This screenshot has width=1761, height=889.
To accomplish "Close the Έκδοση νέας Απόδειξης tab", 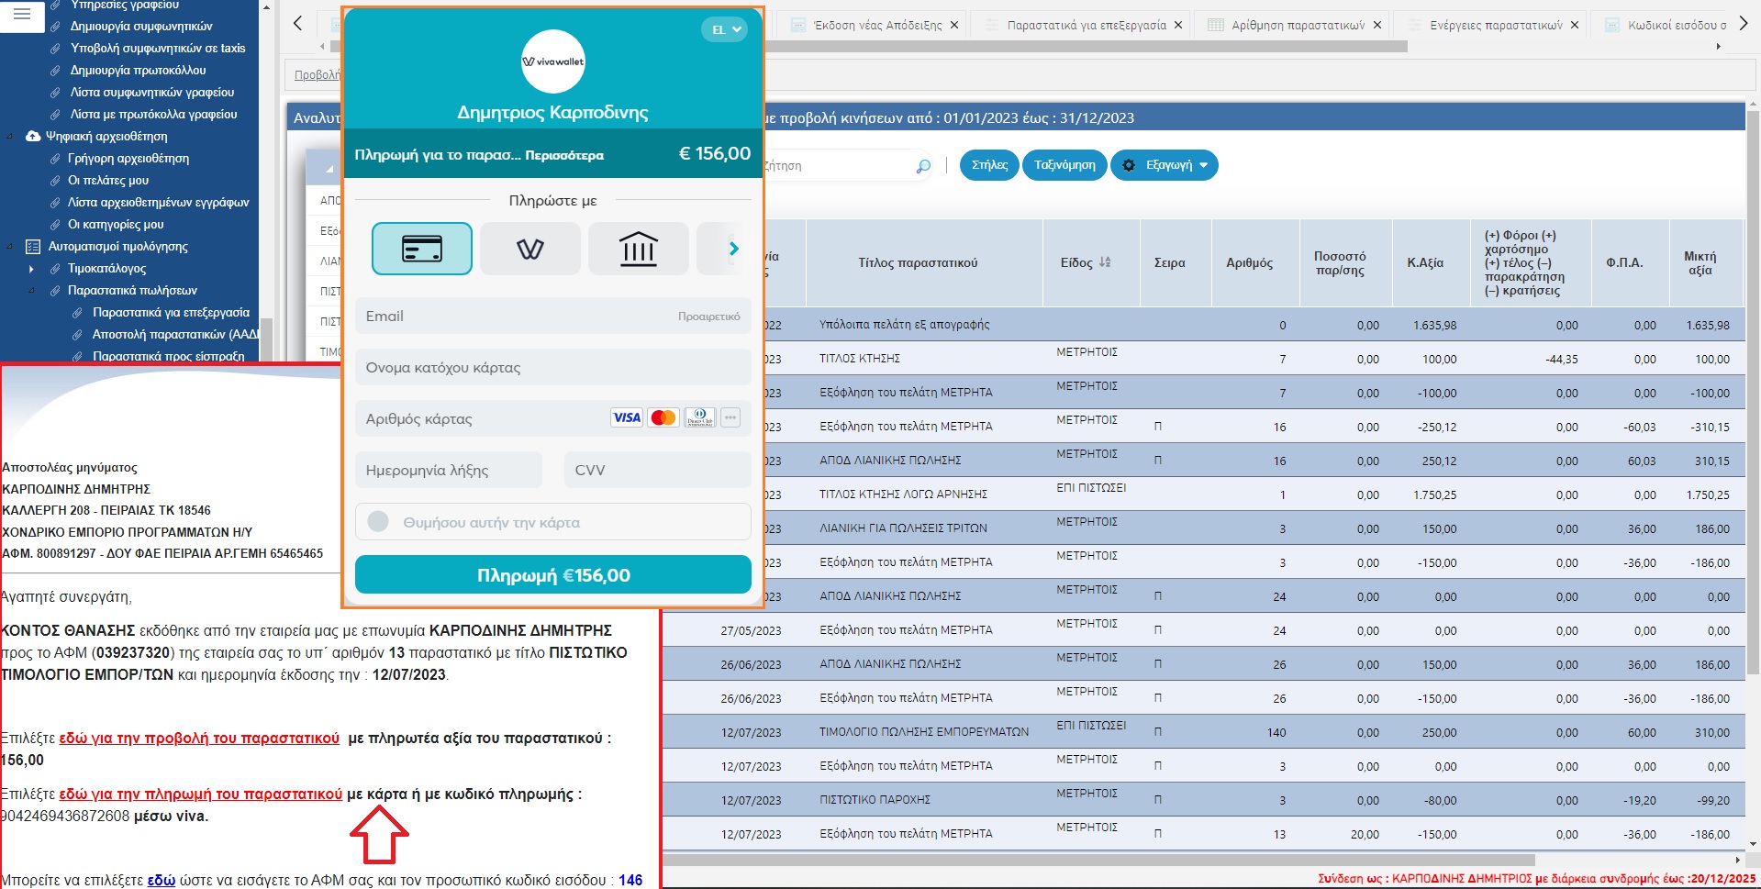I will click(x=954, y=25).
